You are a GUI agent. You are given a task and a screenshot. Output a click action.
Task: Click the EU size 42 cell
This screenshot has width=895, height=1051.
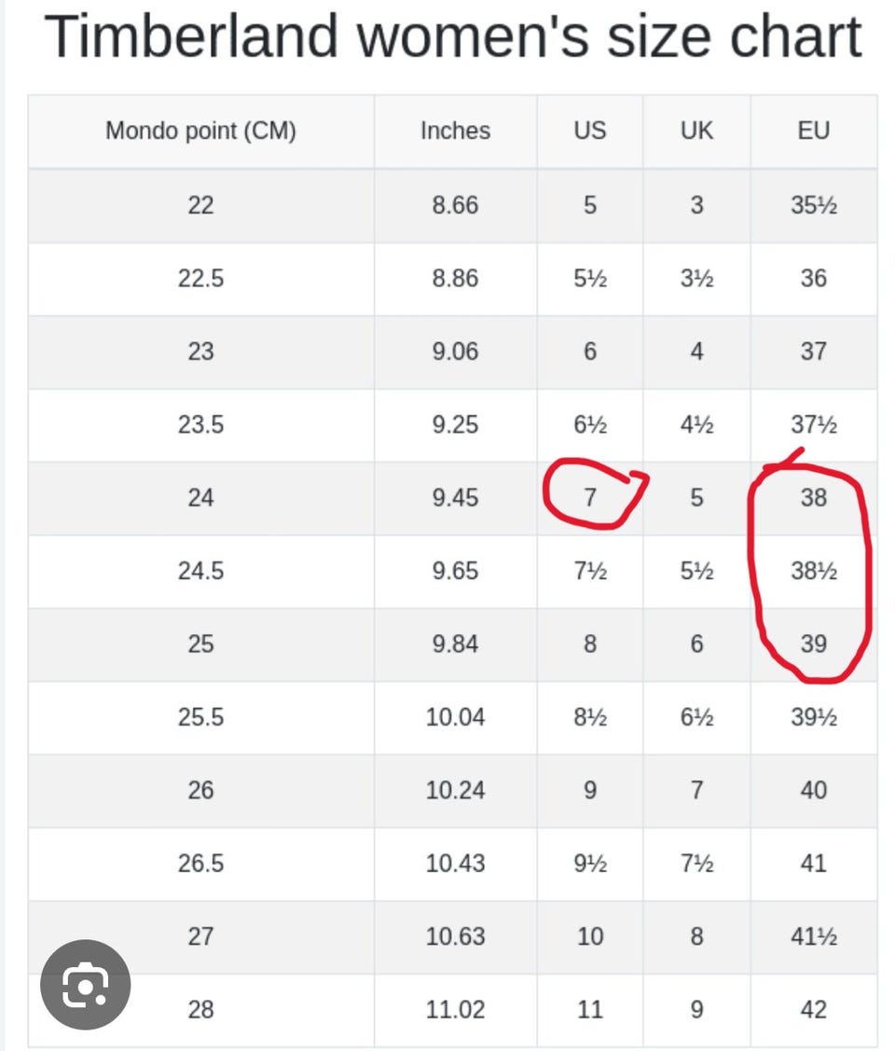[814, 1009]
